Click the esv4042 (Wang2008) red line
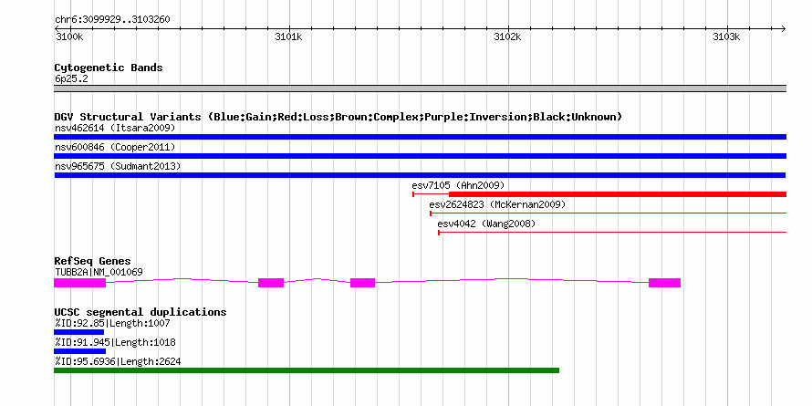This screenshot has width=812, height=406. click(x=612, y=233)
